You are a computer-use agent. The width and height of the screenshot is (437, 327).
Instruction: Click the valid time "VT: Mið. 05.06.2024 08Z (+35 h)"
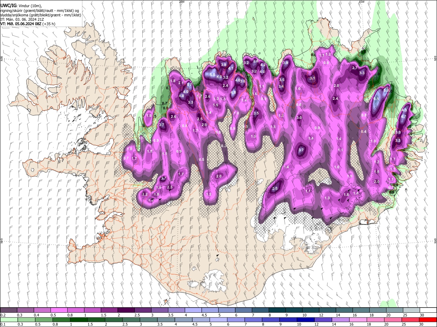point(28,24)
